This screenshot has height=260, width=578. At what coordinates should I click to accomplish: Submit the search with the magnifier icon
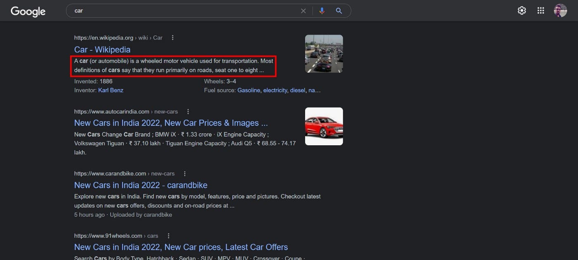pyautogui.click(x=339, y=11)
